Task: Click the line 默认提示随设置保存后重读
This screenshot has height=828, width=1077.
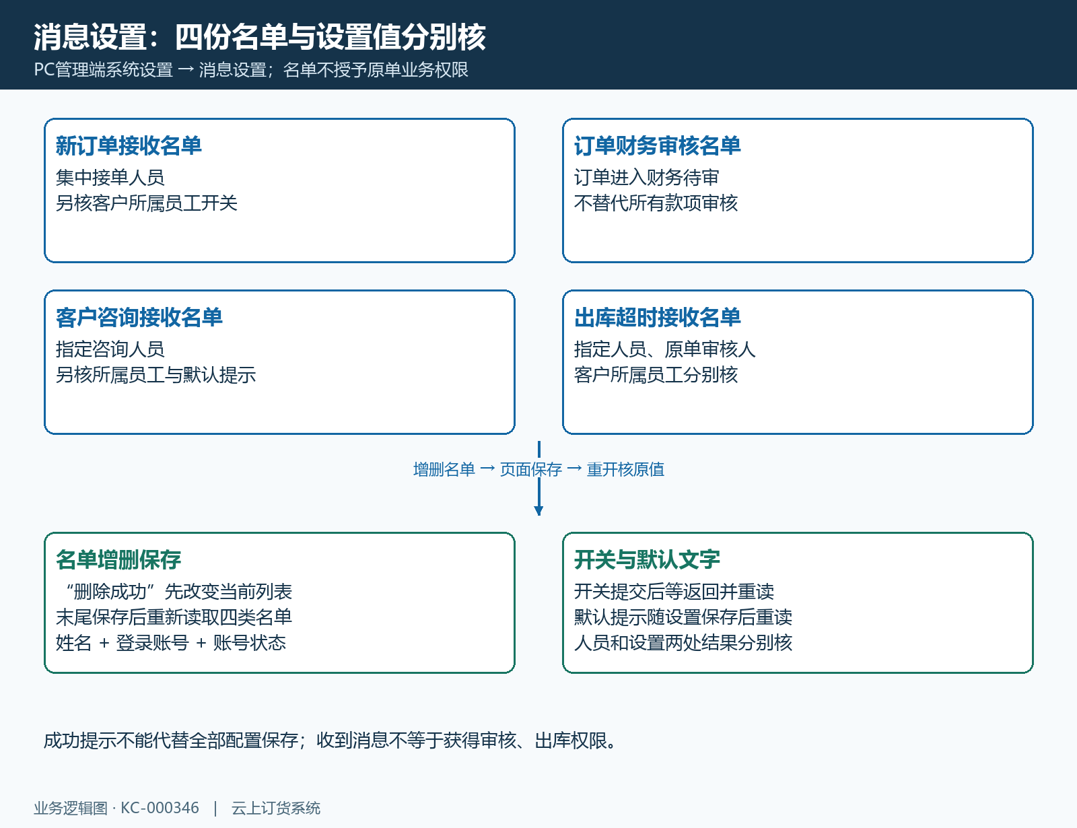Action: [683, 617]
